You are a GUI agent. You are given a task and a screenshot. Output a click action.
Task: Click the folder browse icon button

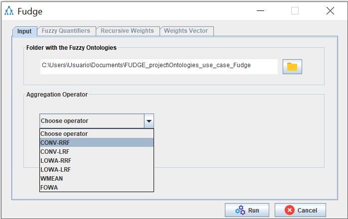pos(292,67)
